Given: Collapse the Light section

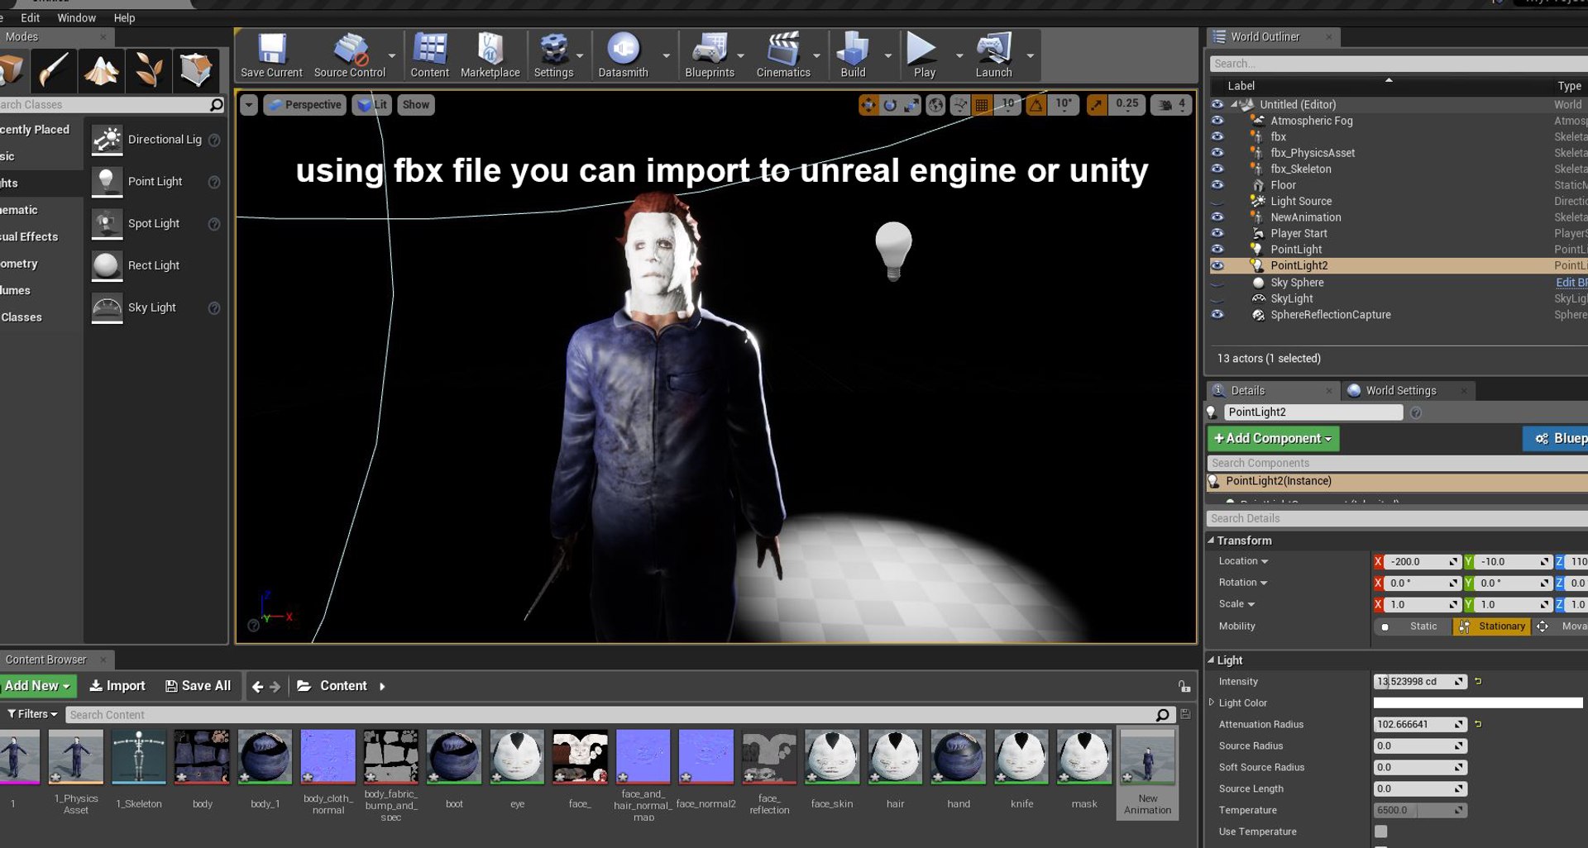Looking at the screenshot, I should (1211, 660).
